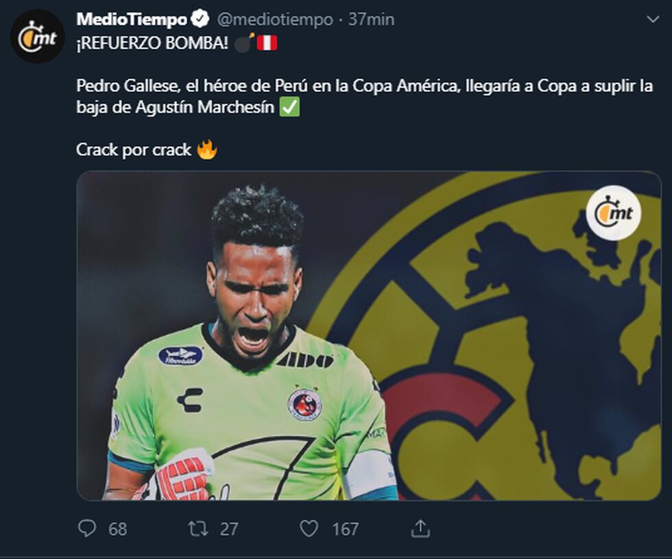Click the green check mark emoji
The width and height of the screenshot is (672, 559).
290,109
